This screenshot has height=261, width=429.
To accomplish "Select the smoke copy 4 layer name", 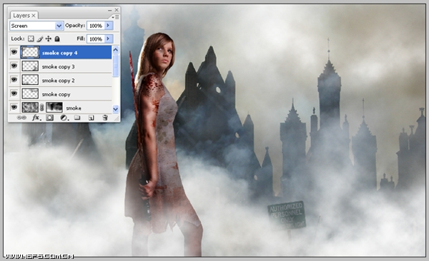I will [x=59, y=53].
